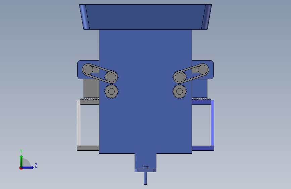
Task: Select the right lower spur gear
Action: click(180, 91)
